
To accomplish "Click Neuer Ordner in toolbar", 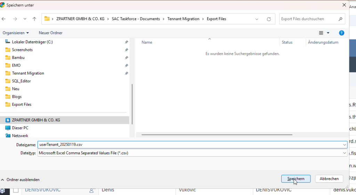I will [x=50, y=33].
